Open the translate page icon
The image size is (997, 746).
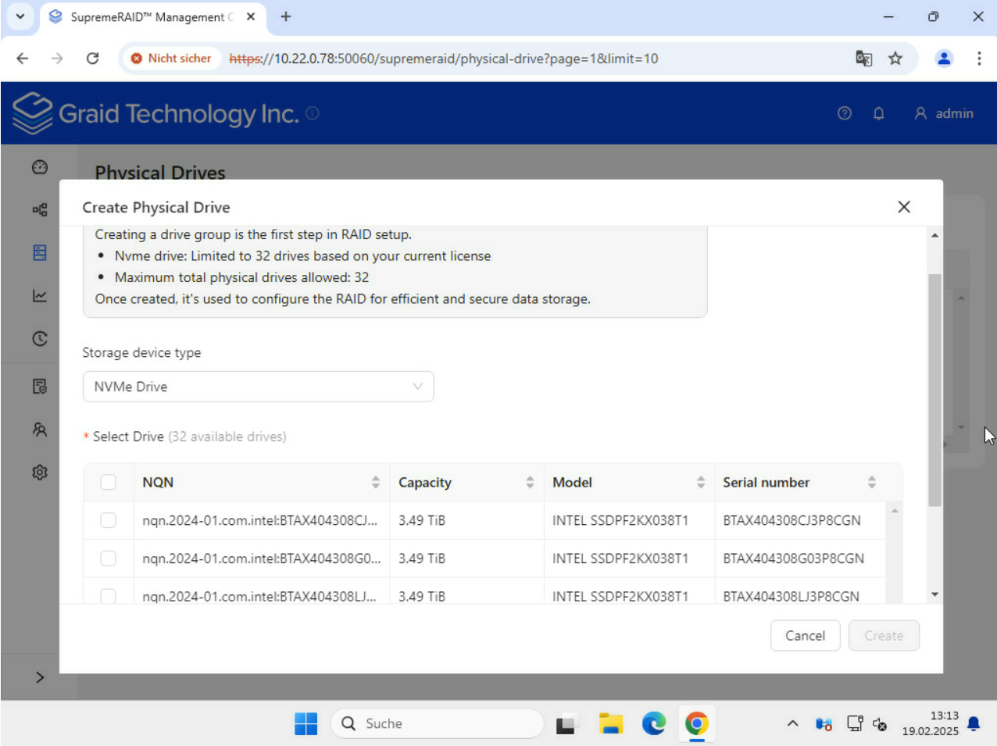[863, 59]
